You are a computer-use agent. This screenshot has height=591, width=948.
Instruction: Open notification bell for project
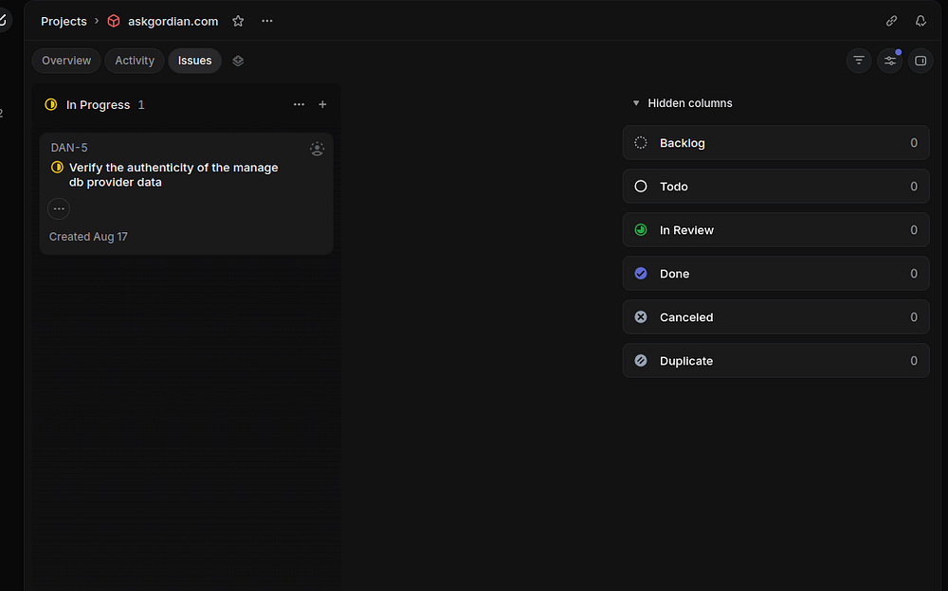pyautogui.click(x=921, y=21)
